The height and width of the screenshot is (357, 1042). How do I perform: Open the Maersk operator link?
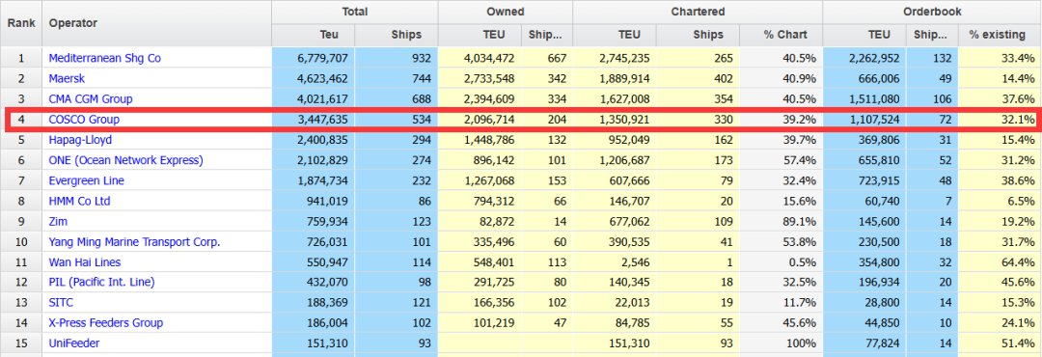tap(67, 79)
